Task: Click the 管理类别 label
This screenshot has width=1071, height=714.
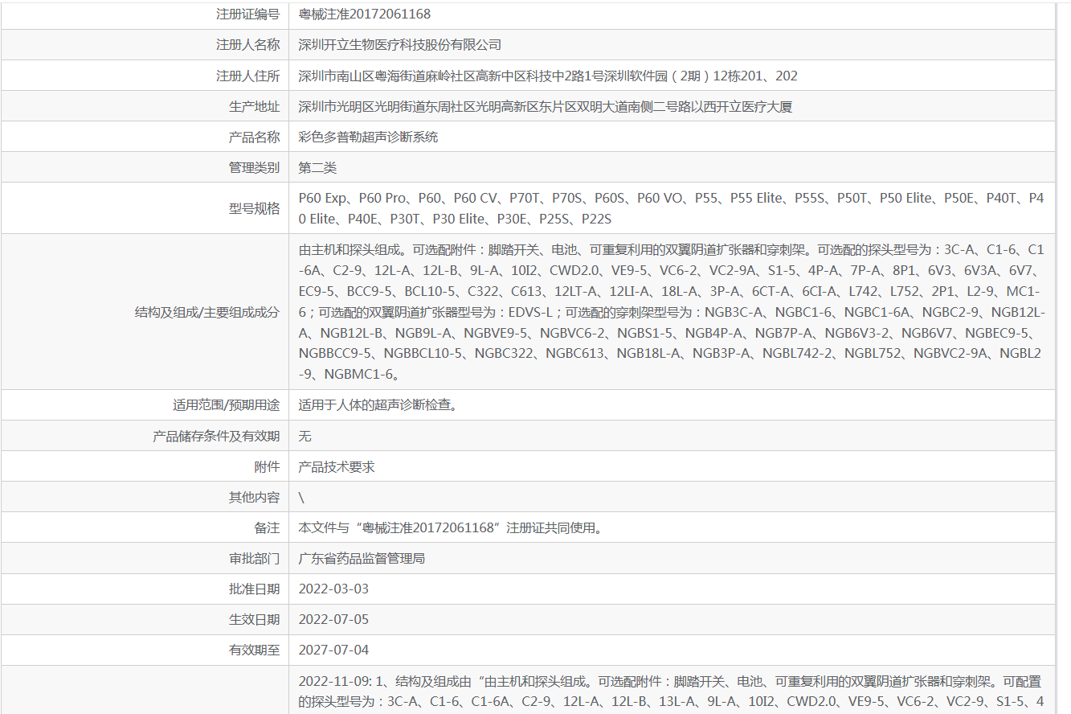Action: [254, 167]
